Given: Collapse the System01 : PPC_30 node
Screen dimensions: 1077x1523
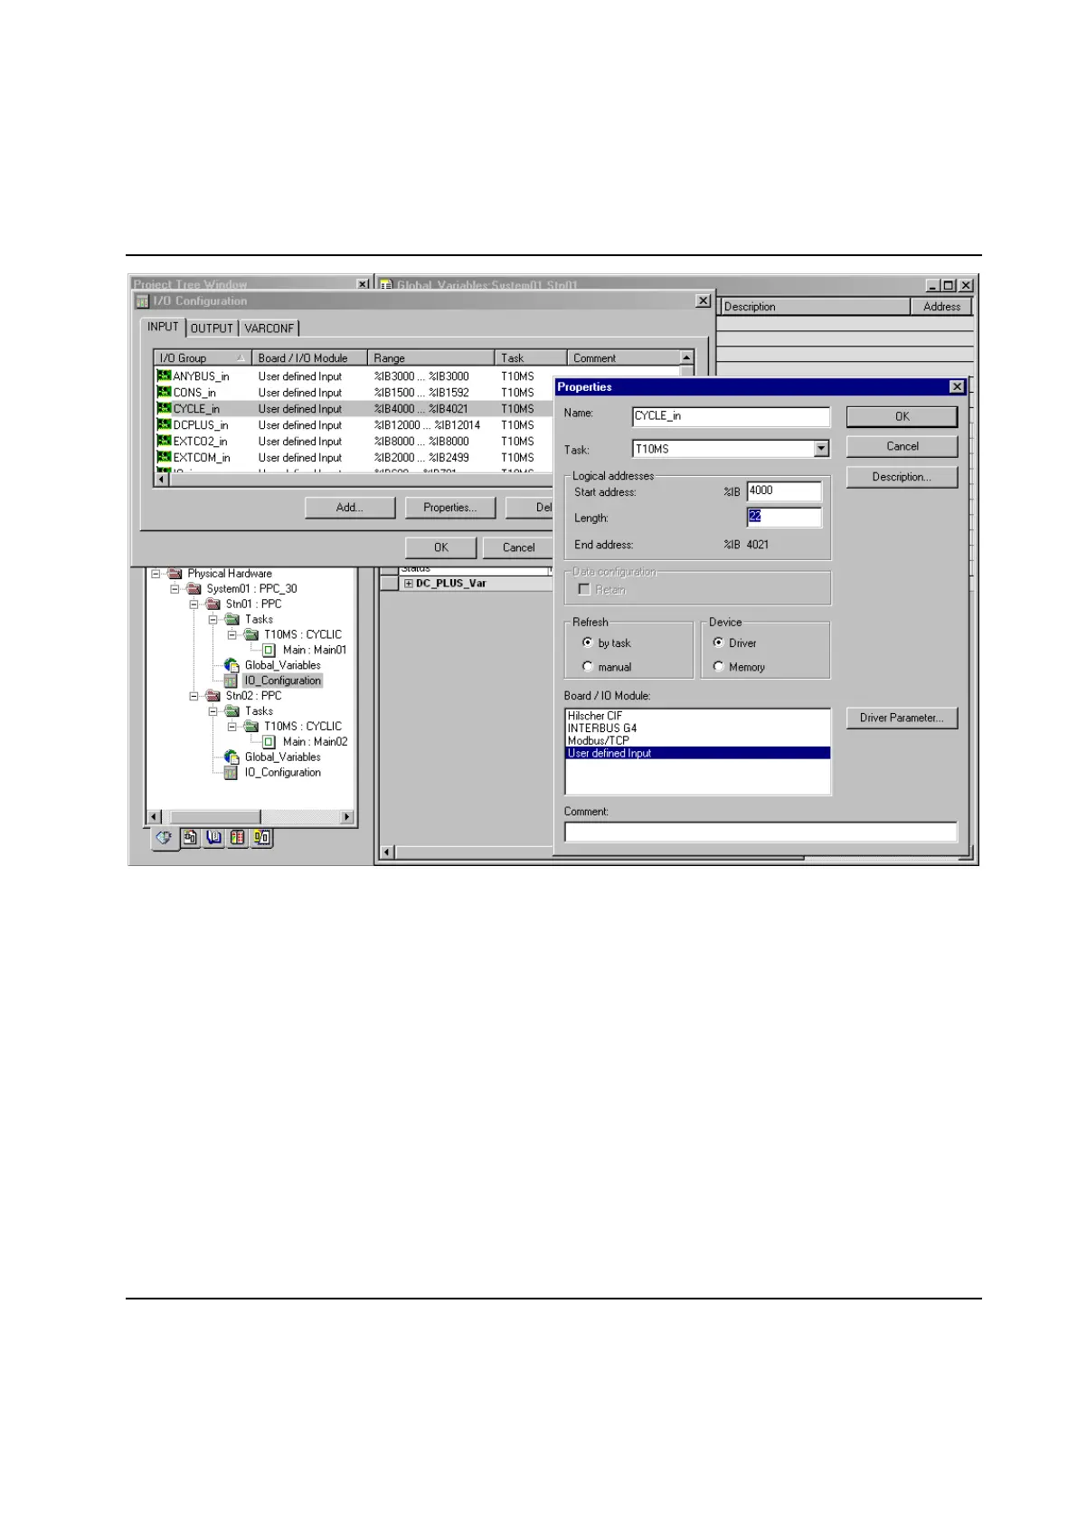Looking at the screenshot, I should 175,589.
